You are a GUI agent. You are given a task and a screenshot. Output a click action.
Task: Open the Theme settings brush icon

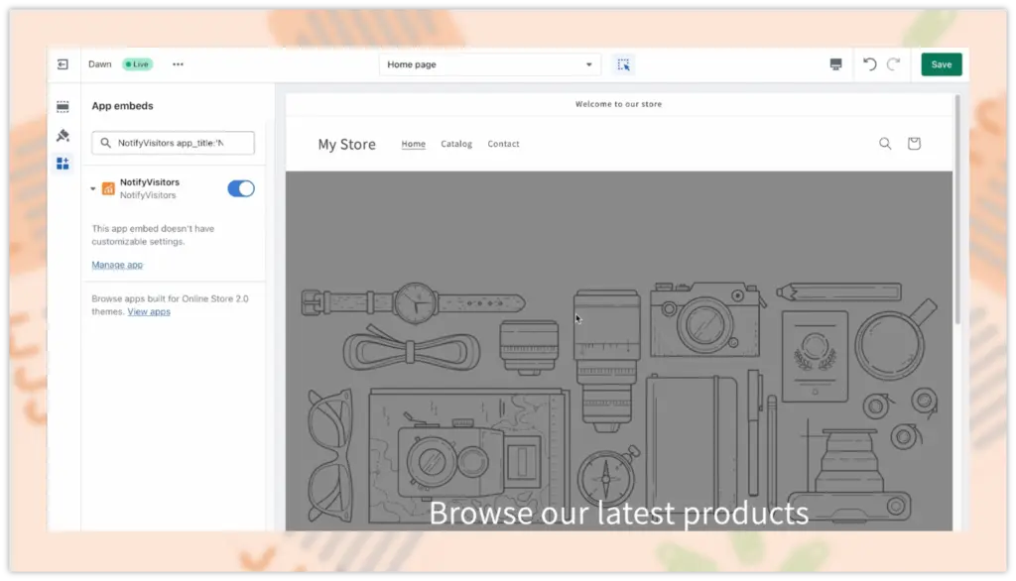(63, 135)
